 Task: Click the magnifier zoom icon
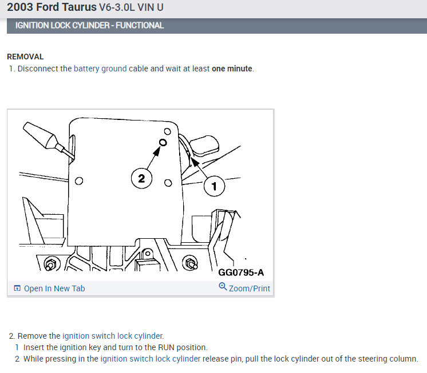pyautogui.click(x=223, y=286)
